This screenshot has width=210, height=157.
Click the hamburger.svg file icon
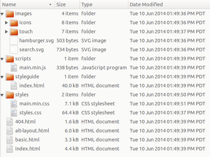14,41
